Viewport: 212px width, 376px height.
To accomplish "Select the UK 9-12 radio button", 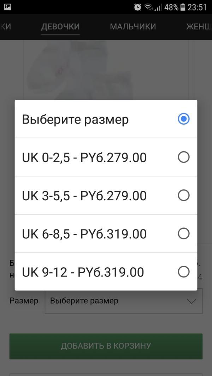I will point(184,272).
